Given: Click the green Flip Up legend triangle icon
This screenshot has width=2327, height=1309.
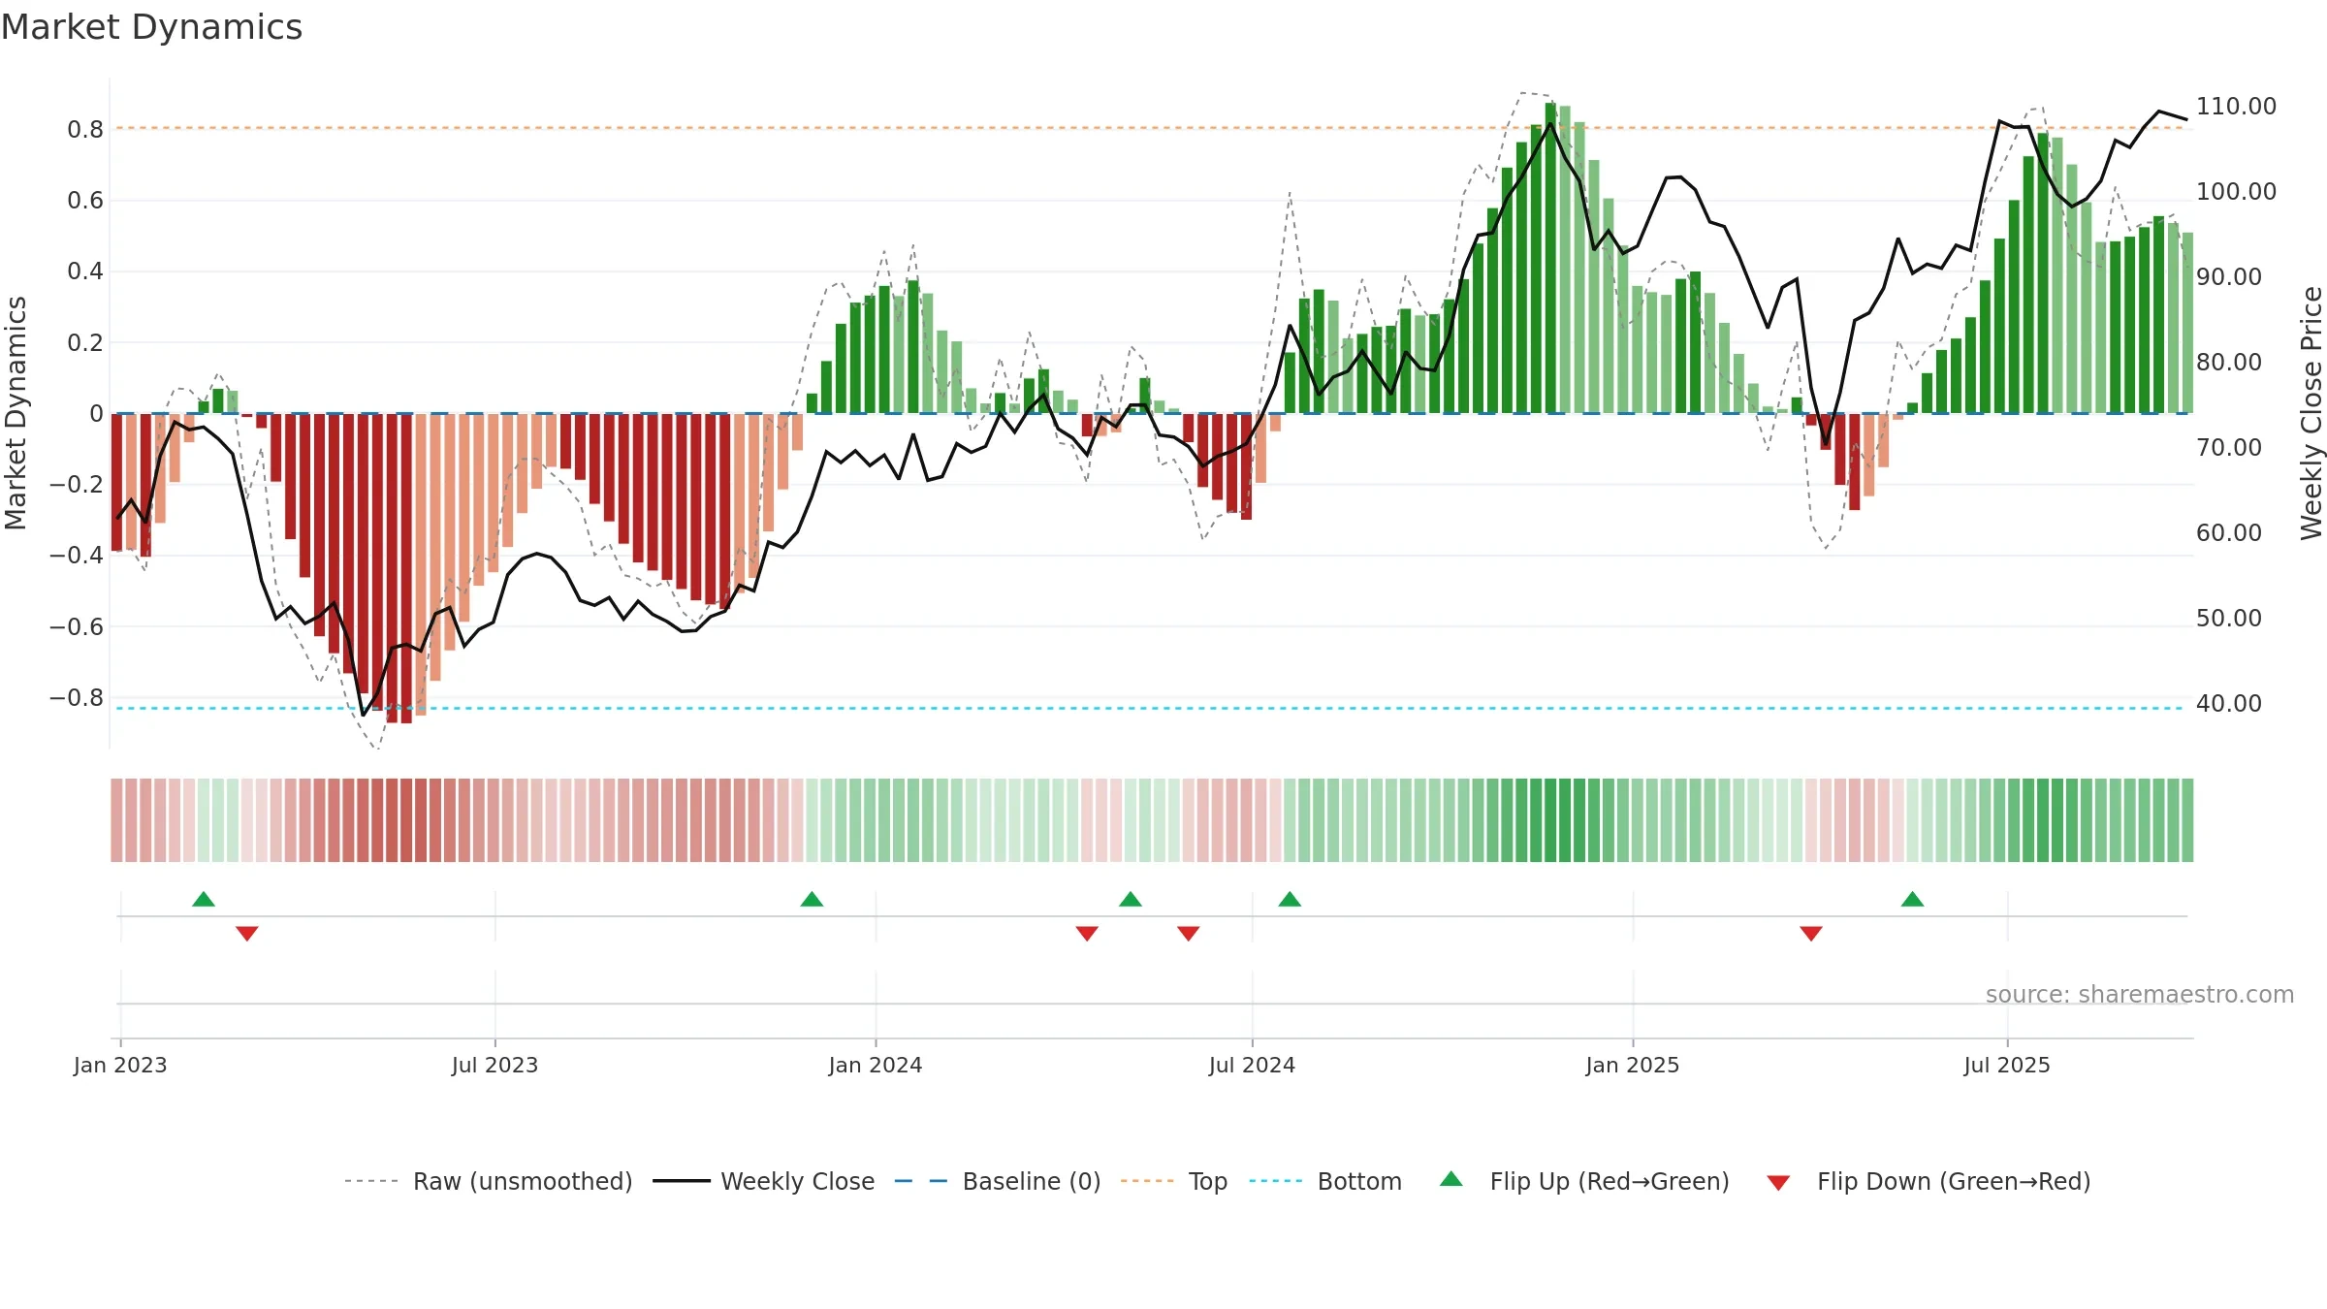Looking at the screenshot, I should [x=1451, y=1179].
